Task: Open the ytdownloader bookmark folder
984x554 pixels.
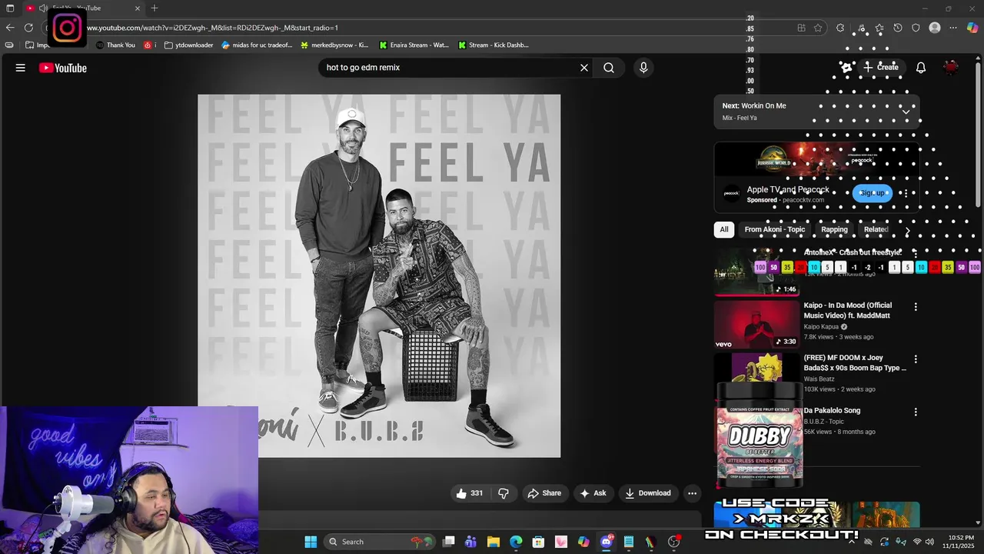Action: tap(188, 45)
